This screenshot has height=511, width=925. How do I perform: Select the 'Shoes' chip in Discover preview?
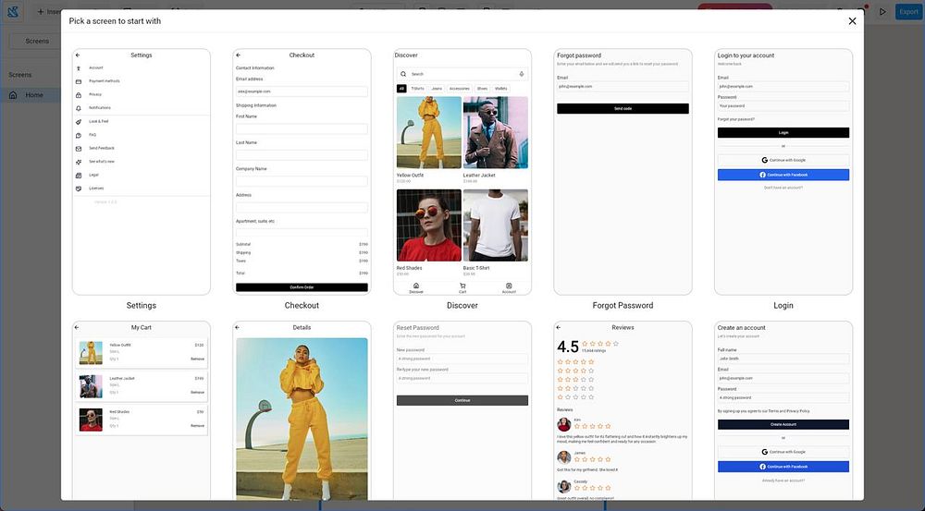point(482,89)
